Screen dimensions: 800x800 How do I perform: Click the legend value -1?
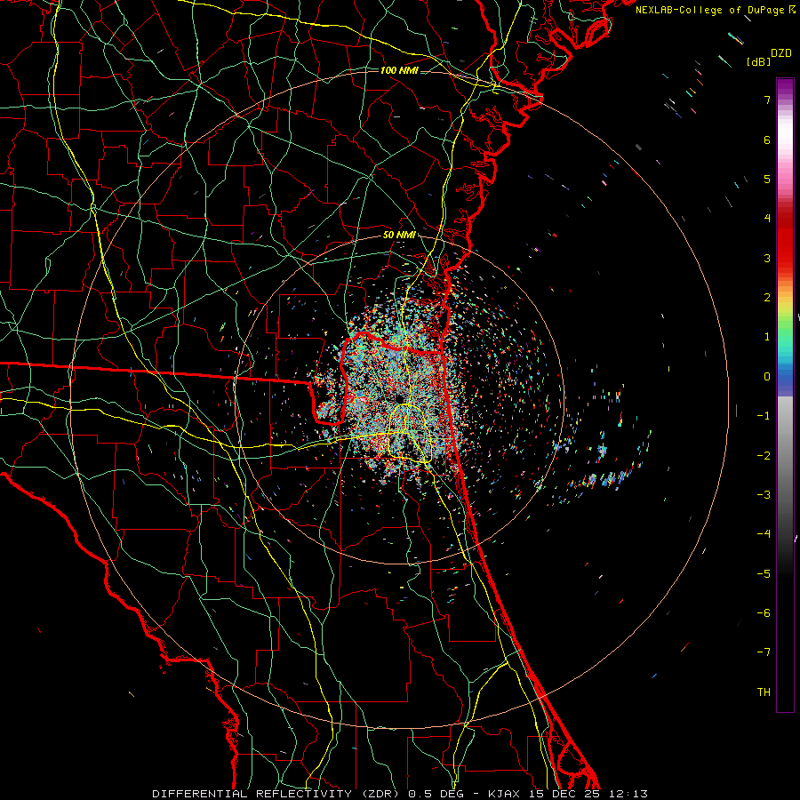point(764,416)
